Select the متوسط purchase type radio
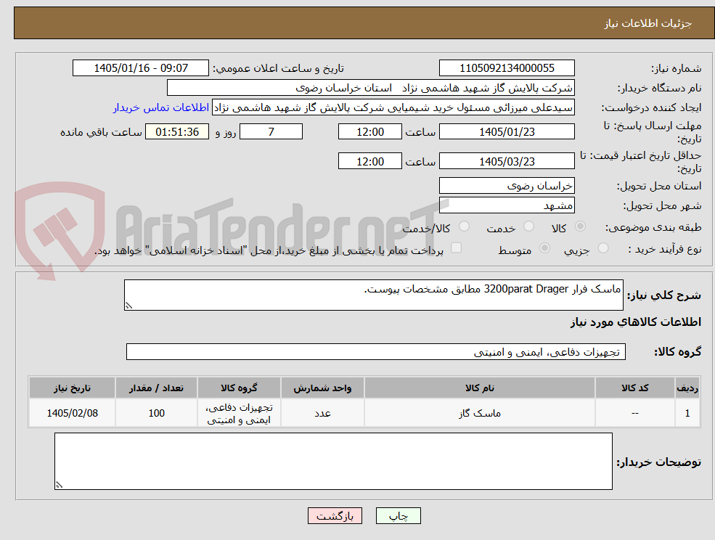Screen dimensions: 715x540 [544, 248]
